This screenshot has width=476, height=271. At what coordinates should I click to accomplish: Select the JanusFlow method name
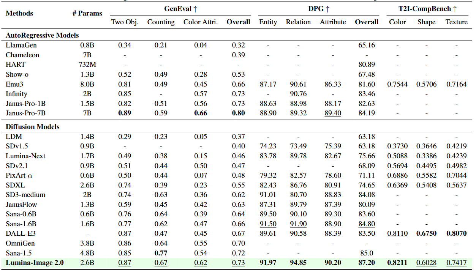(x=21, y=205)
